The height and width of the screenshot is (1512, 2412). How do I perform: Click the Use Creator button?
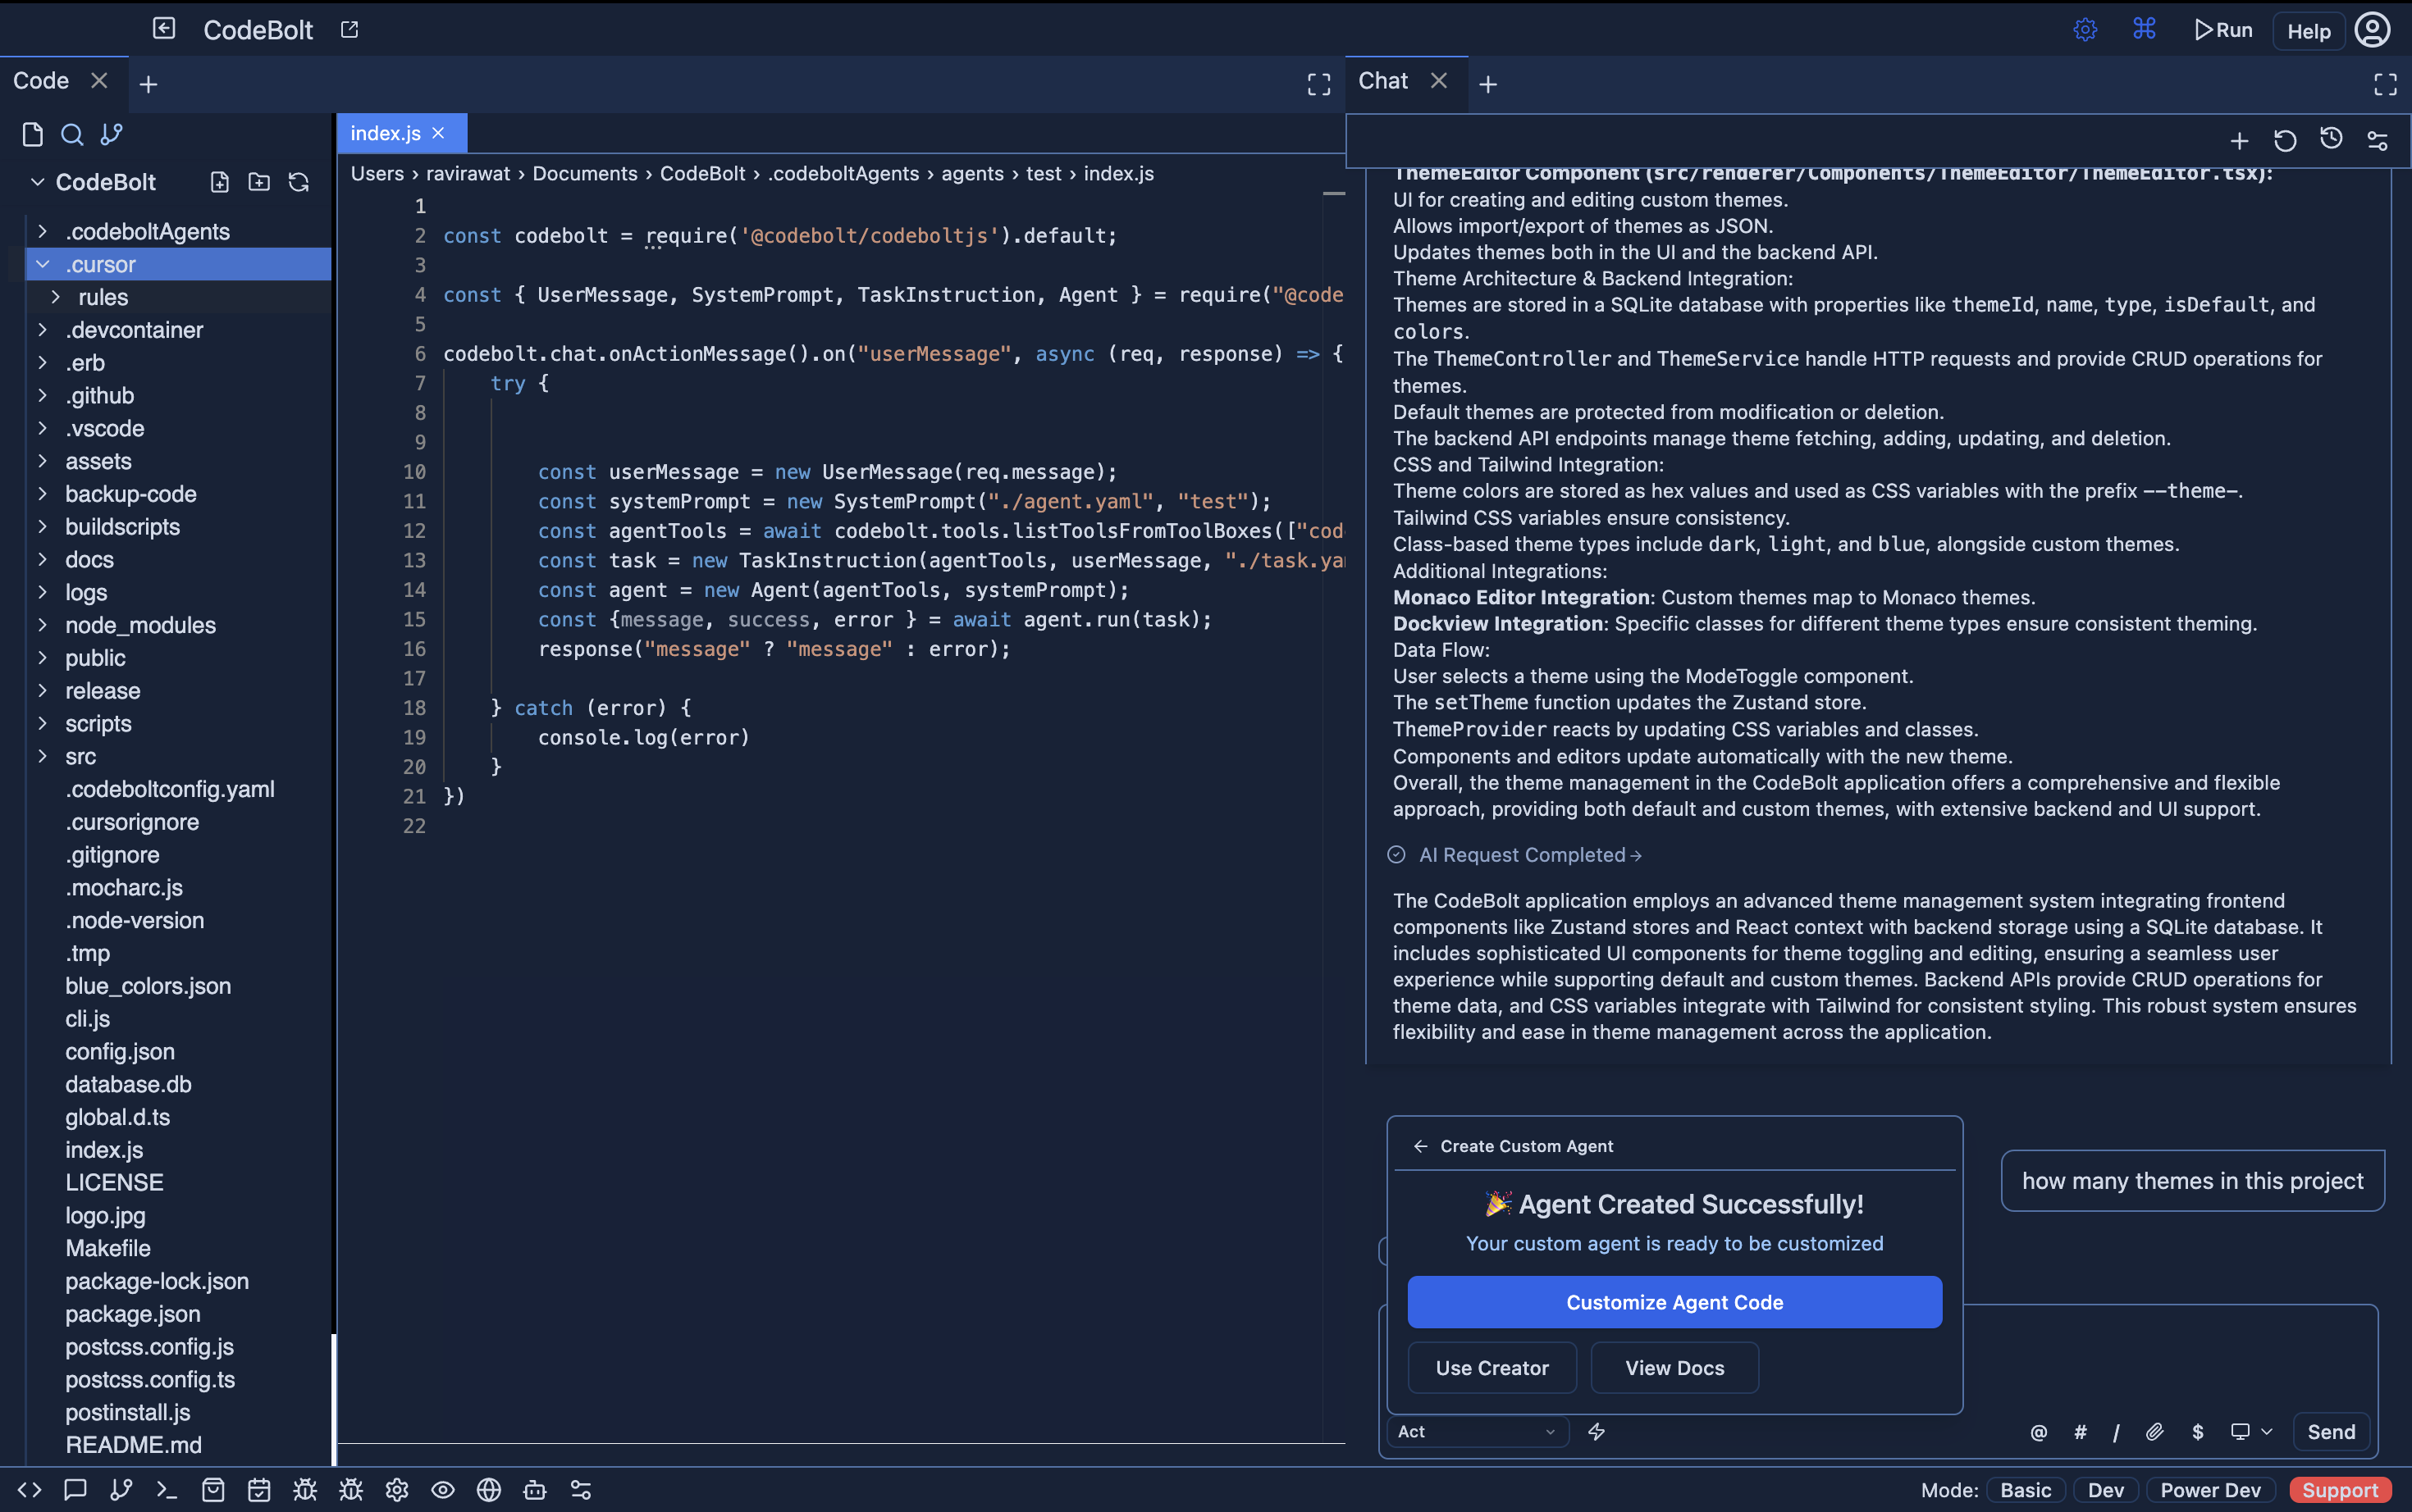tap(1492, 1368)
